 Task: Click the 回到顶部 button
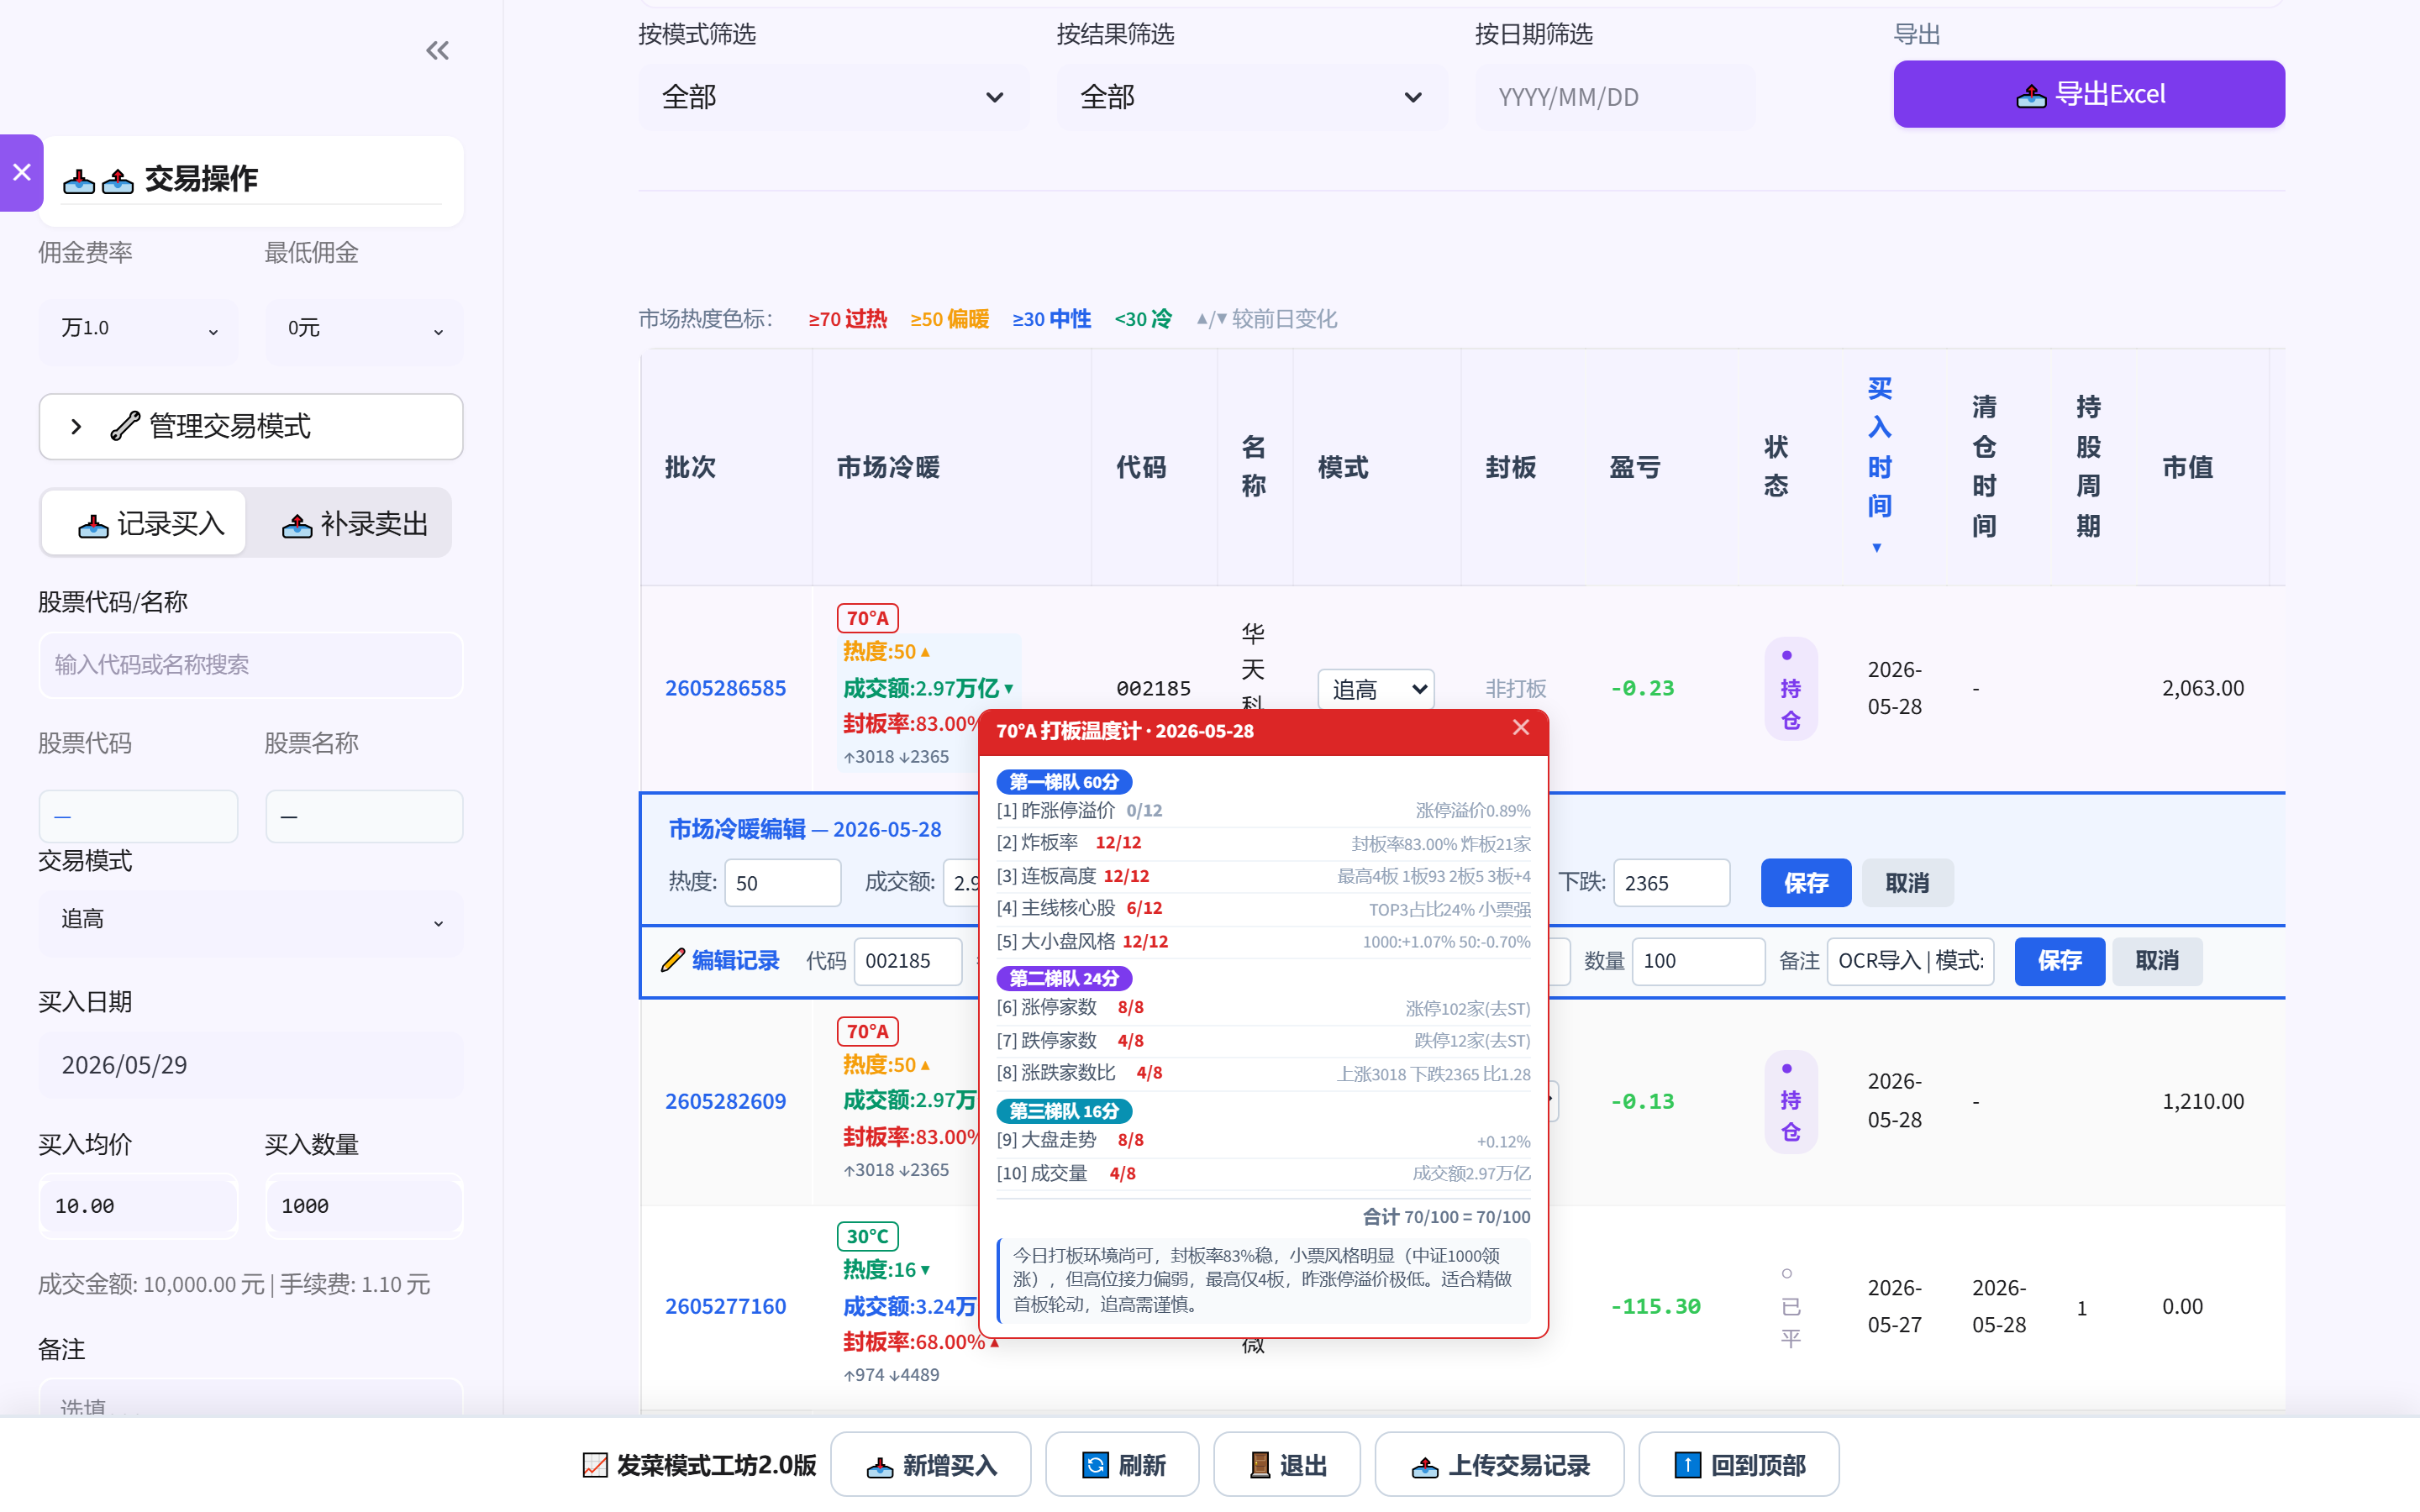1739,1465
